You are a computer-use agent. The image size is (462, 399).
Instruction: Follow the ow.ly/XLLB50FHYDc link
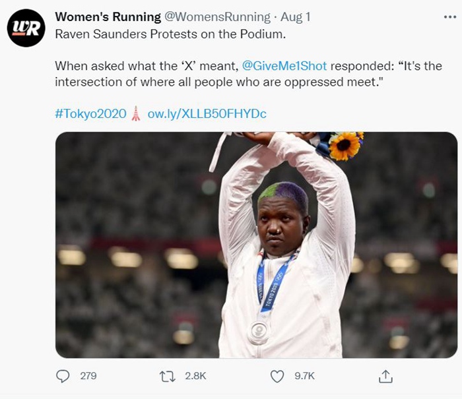(207, 113)
